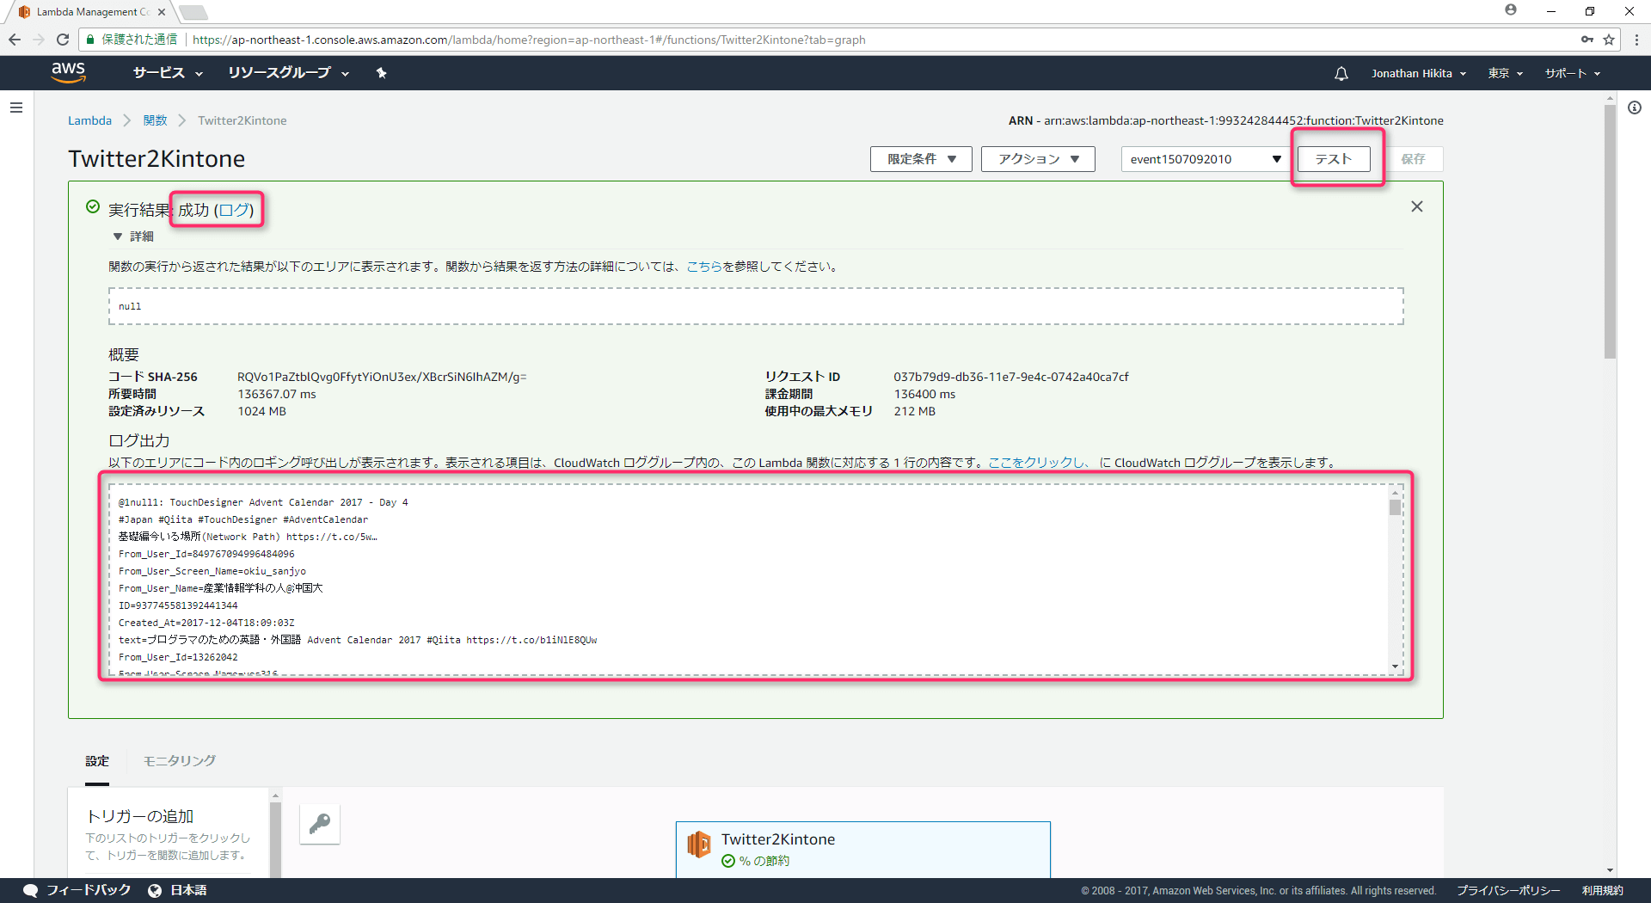
Task: Click the トリガーの追加 panel heading
Action: pyautogui.click(x=139, y=816)
